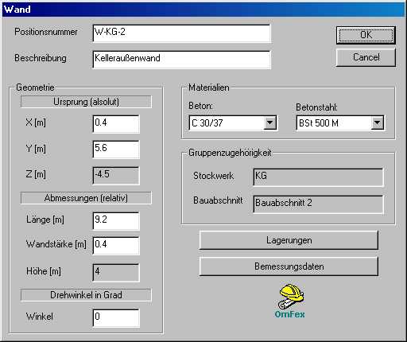This screenshot has width=407, height=342.
Task: Open the Beton dropdown arrow
Action: pyautogui.click(x=269, y=122)
